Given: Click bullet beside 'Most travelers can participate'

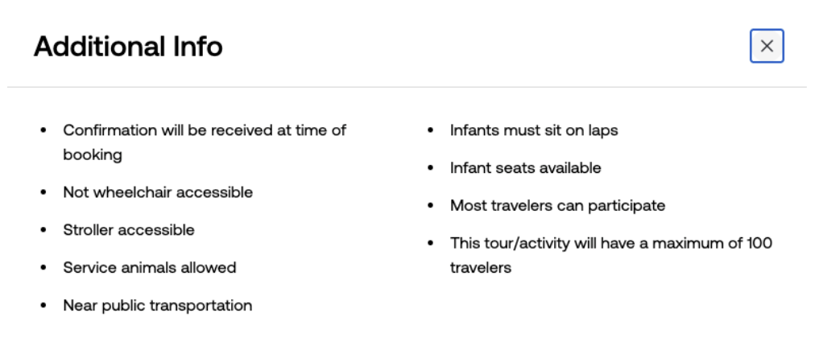Looking at the screenshot, I should [430, 206].
